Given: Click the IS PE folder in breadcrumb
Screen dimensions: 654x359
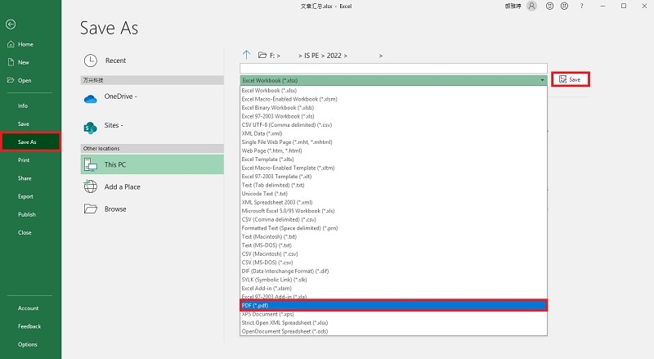Looking at the screenshot, I should 311,56.
